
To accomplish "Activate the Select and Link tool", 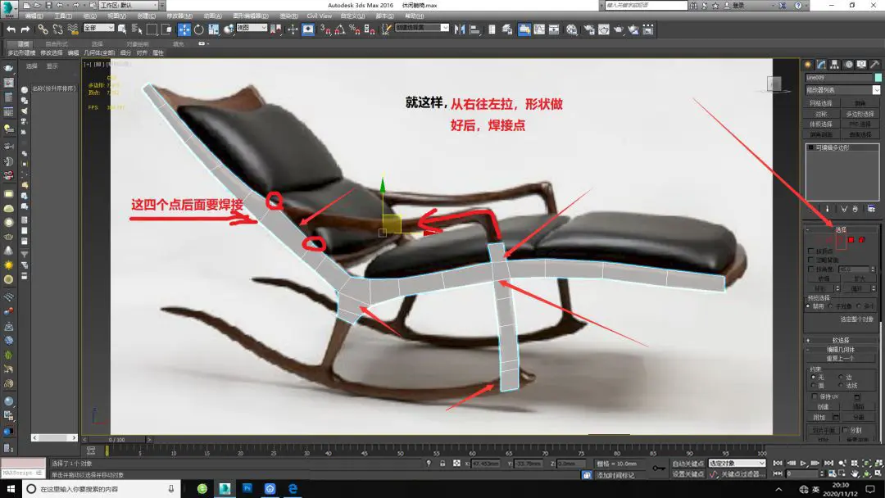I will 43,29.
